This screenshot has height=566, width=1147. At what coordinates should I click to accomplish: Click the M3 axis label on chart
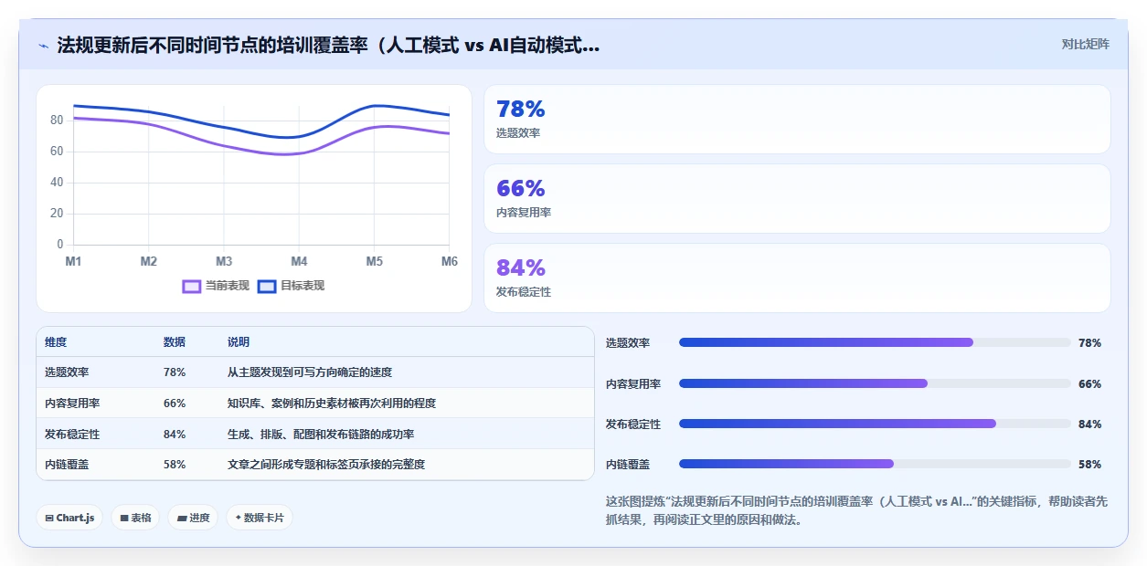point(224,261)
